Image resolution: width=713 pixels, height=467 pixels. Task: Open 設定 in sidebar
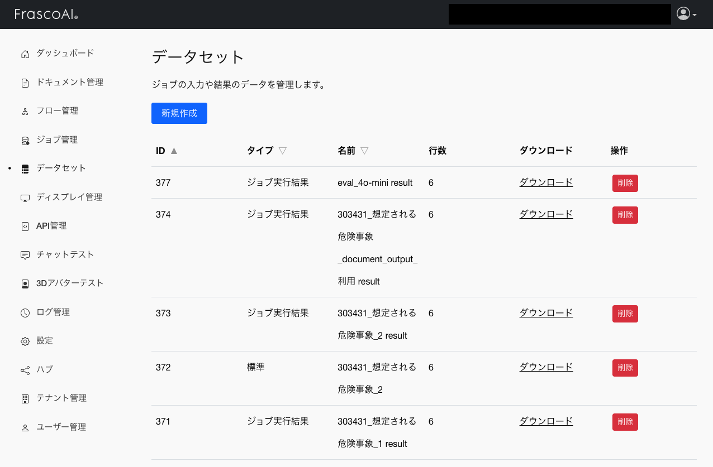(x=45, y=340)
